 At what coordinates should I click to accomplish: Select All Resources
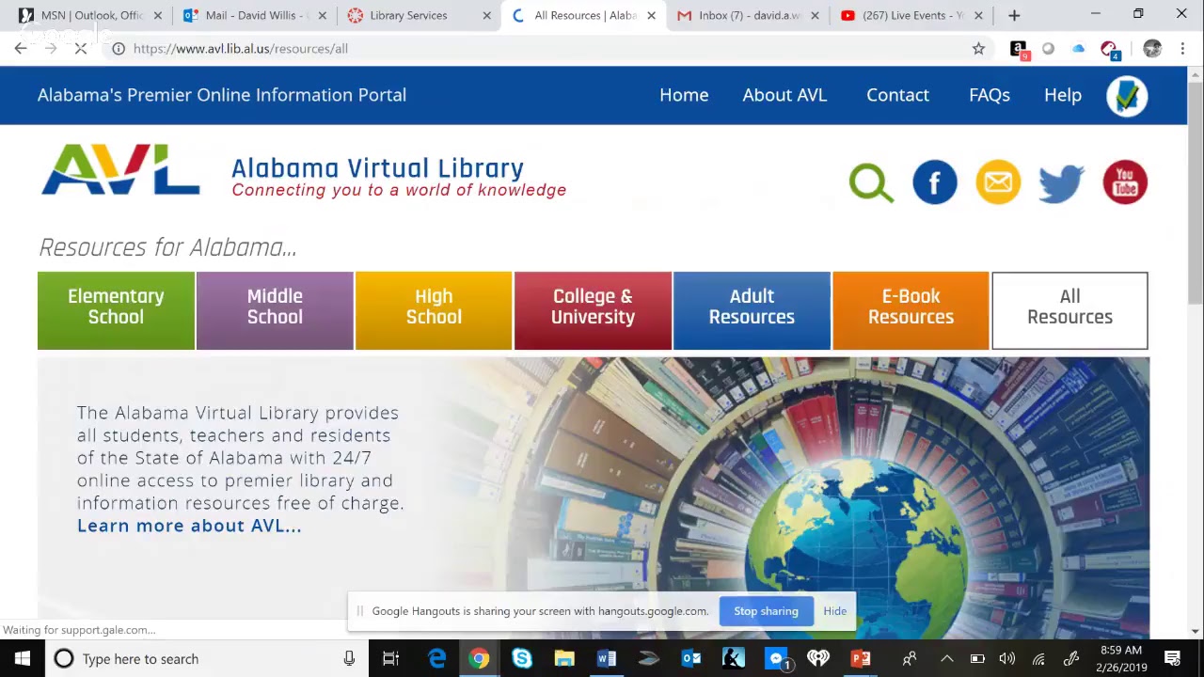point(1069,310)
